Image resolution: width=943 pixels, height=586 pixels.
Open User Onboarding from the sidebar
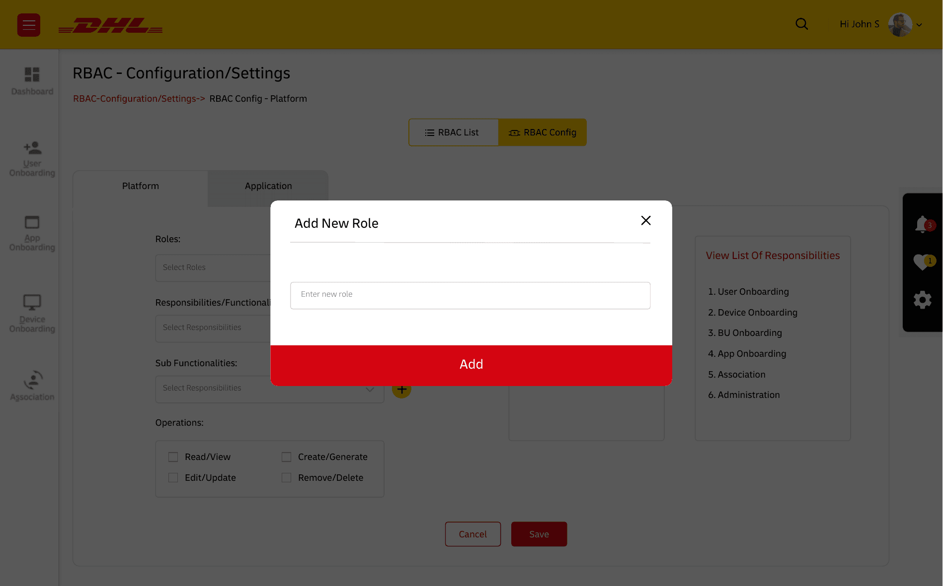tap(32, 159)
